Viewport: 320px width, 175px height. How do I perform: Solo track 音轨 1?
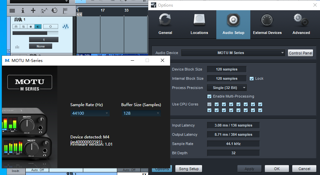23,27
